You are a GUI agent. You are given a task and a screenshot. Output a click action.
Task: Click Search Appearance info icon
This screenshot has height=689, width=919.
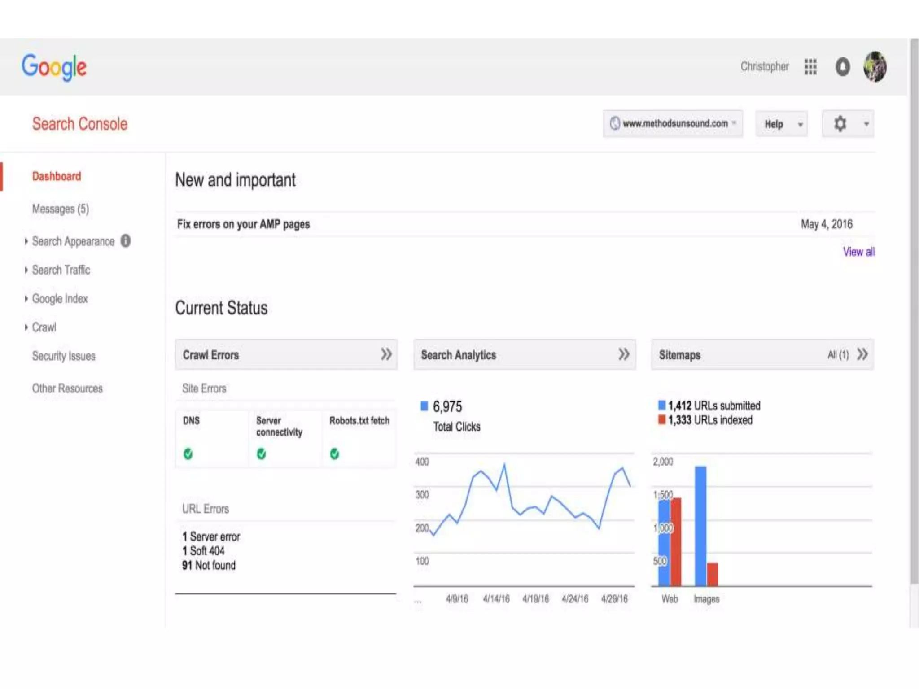point(126,241)
